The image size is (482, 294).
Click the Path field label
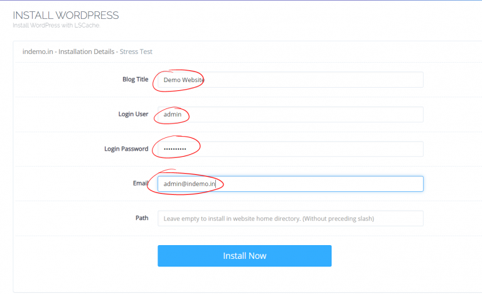(142, 218)
